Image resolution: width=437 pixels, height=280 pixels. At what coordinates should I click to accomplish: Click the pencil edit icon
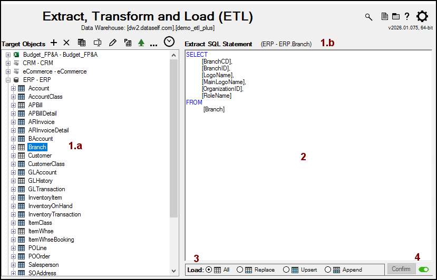(112, 43)
